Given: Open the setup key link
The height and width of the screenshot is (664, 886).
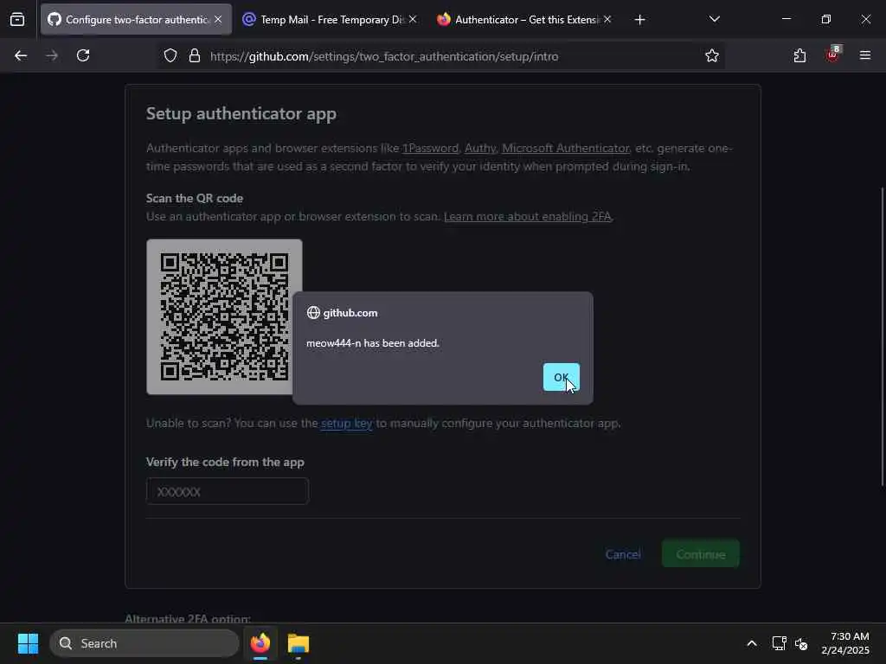Looking at the screenshot, I should click(346, 424).
